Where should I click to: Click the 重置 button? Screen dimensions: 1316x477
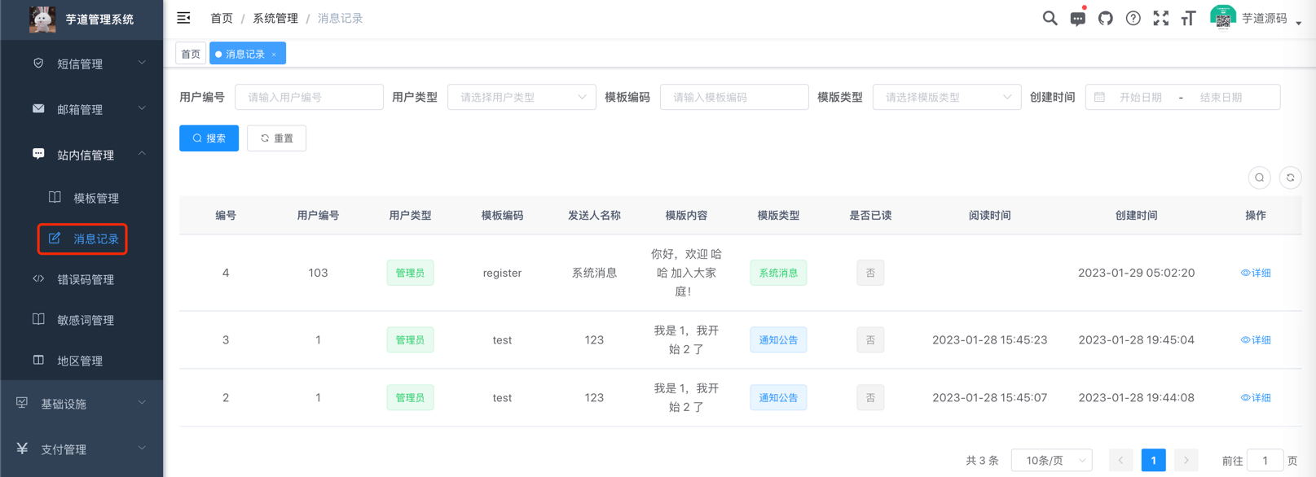point(276,138)
